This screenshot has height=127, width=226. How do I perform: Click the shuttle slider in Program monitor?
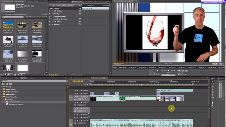pyautogui.click(x=168, y=73)
